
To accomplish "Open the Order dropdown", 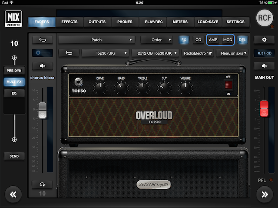I will pyautogui.click(x=156, y=40).
